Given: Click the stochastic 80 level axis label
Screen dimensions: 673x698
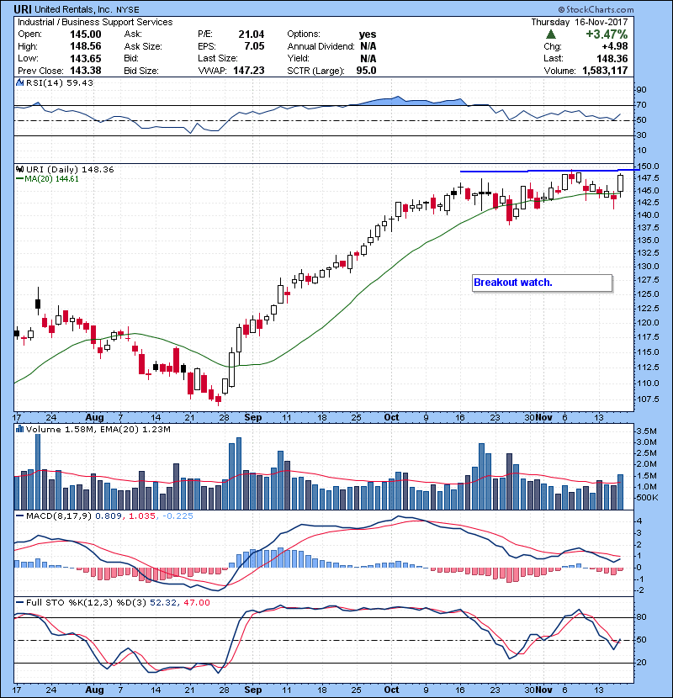Looking at the screenshot, I should (641, 617).
